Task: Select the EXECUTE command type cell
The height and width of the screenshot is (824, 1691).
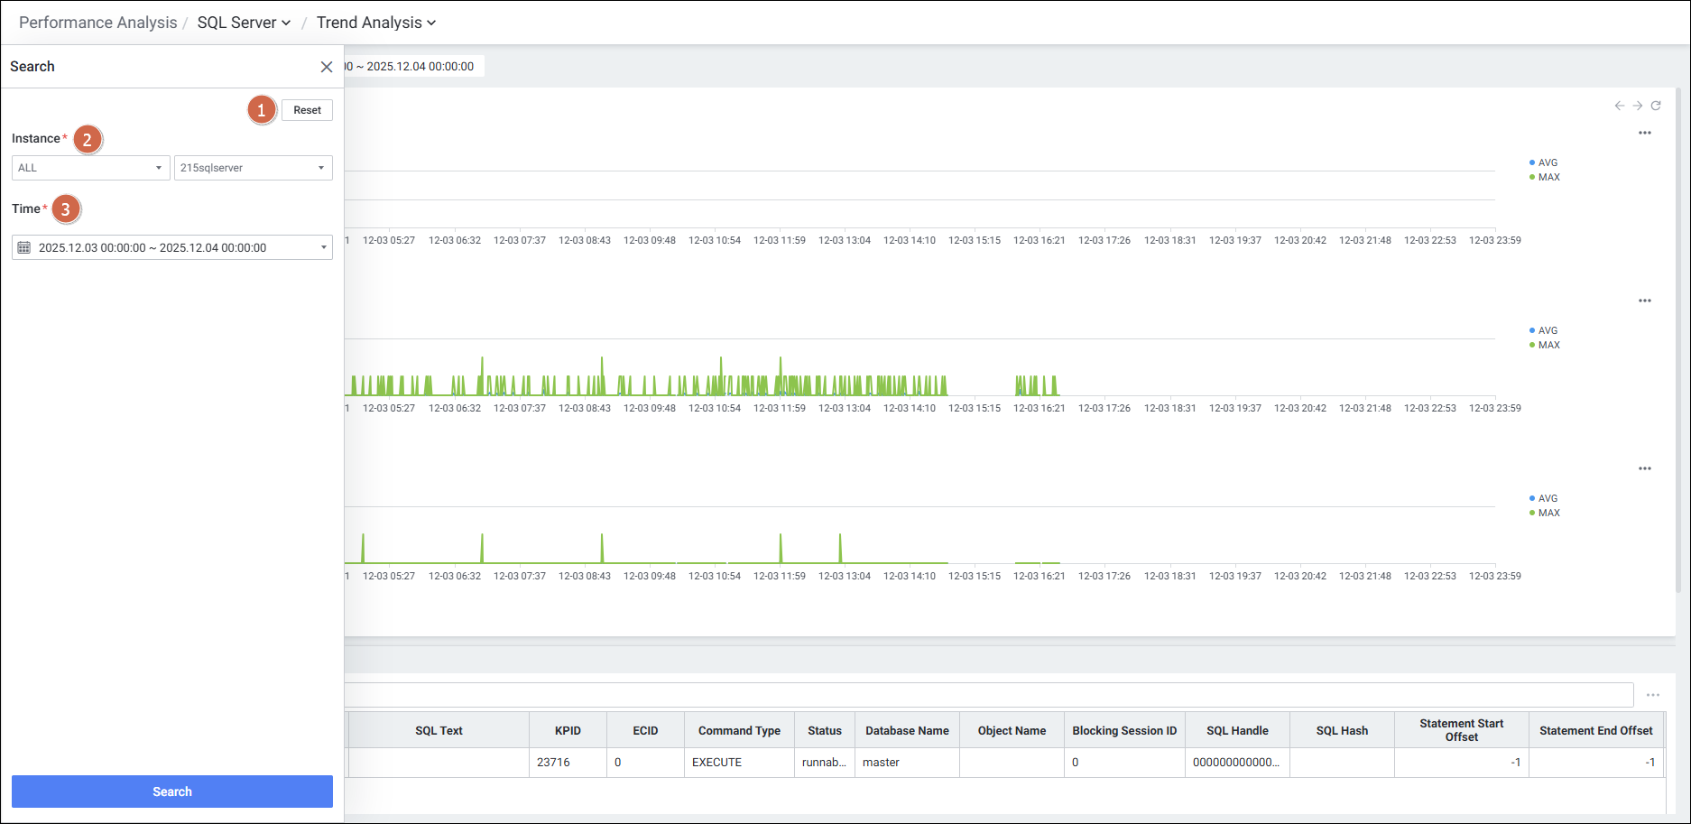Action: point(739,763)
